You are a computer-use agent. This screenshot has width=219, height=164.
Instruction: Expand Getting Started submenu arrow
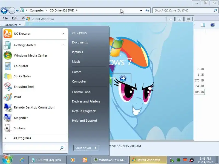point(63,45)
